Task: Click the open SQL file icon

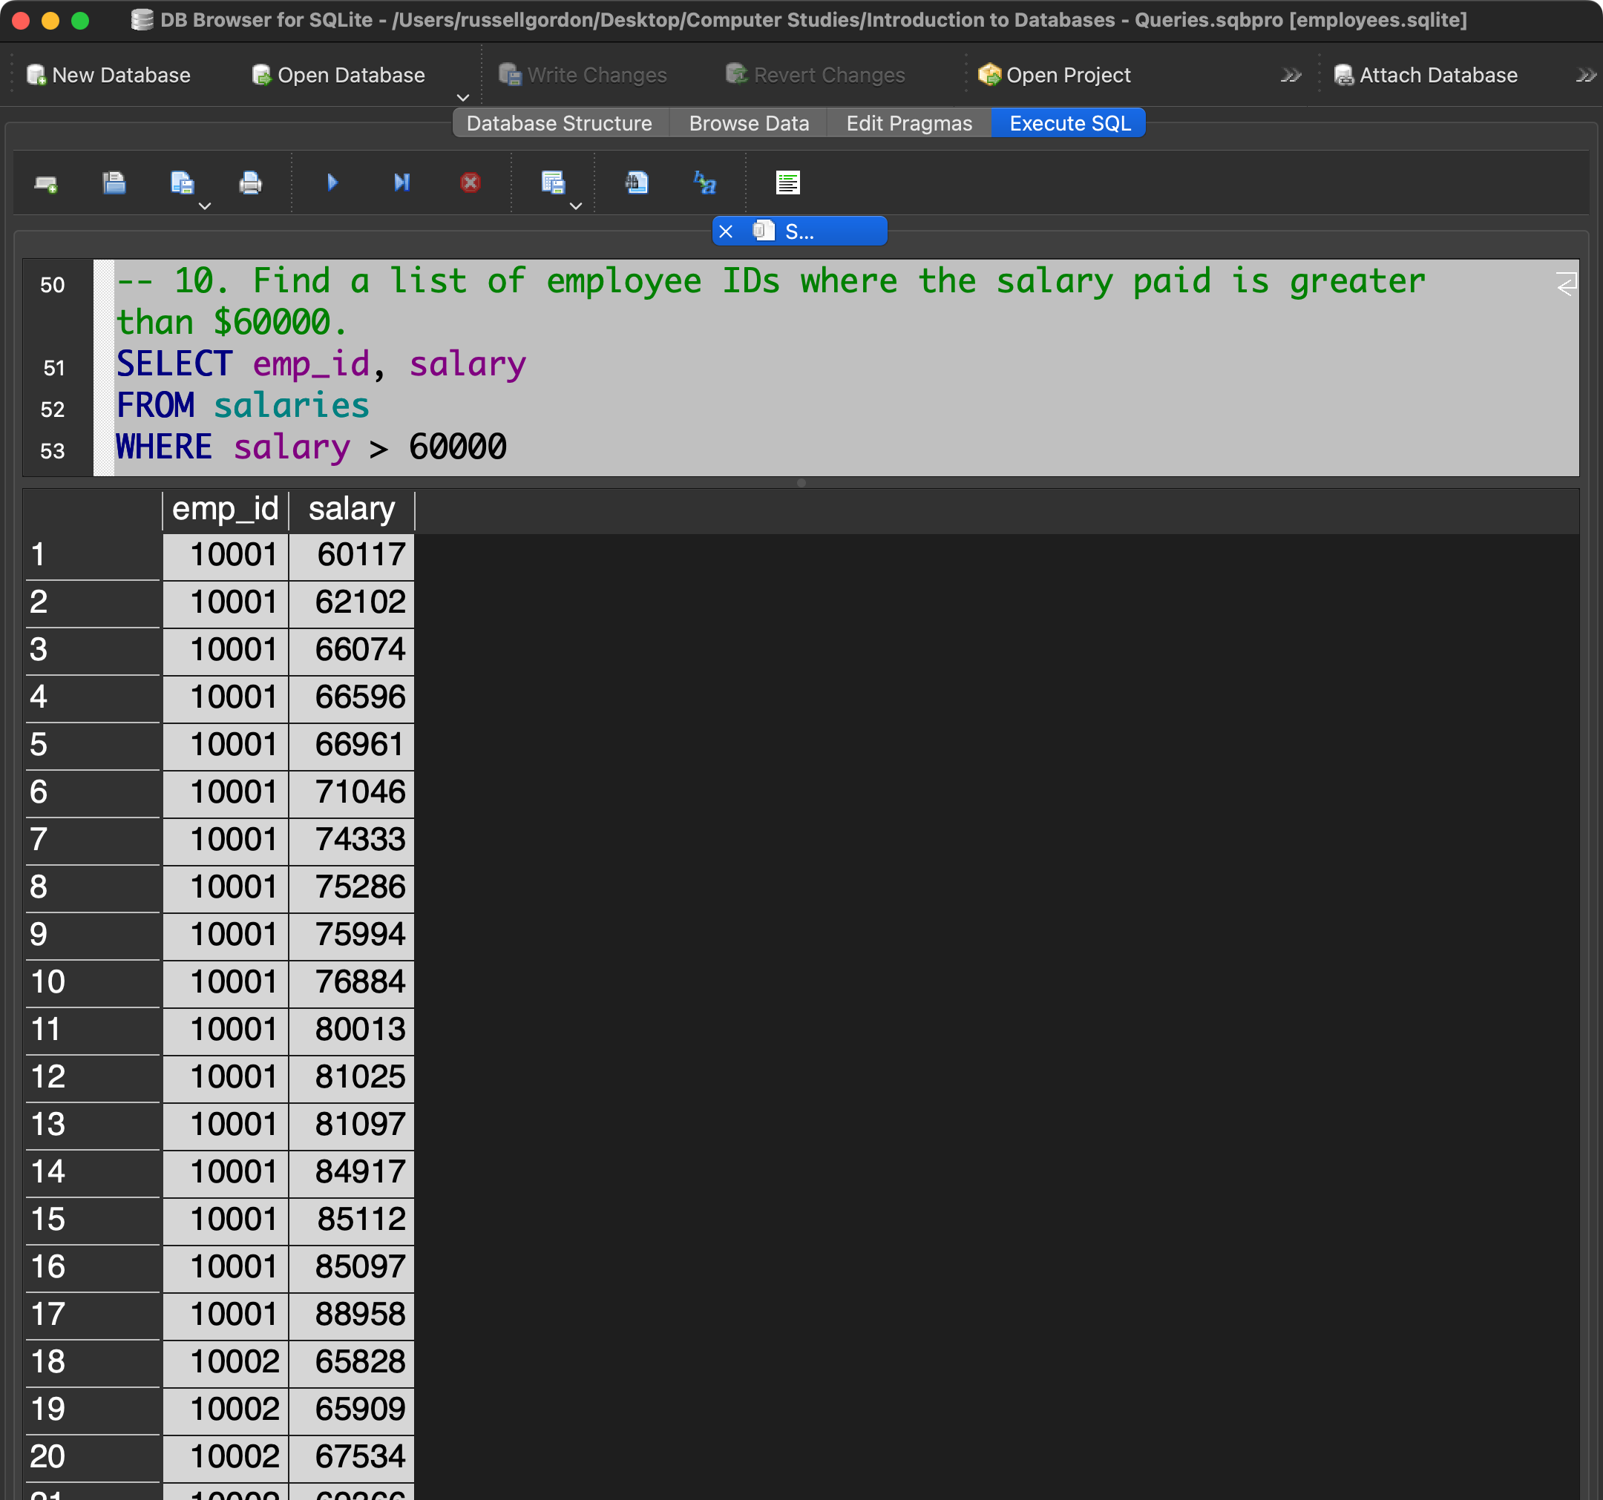Action: [x=114, y=183]
